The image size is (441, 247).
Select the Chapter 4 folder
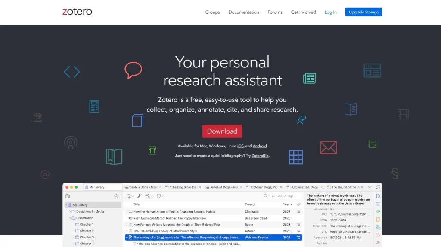click(84, 244)
